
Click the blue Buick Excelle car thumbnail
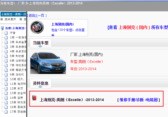pyautogui.click(x=48, y=62)
